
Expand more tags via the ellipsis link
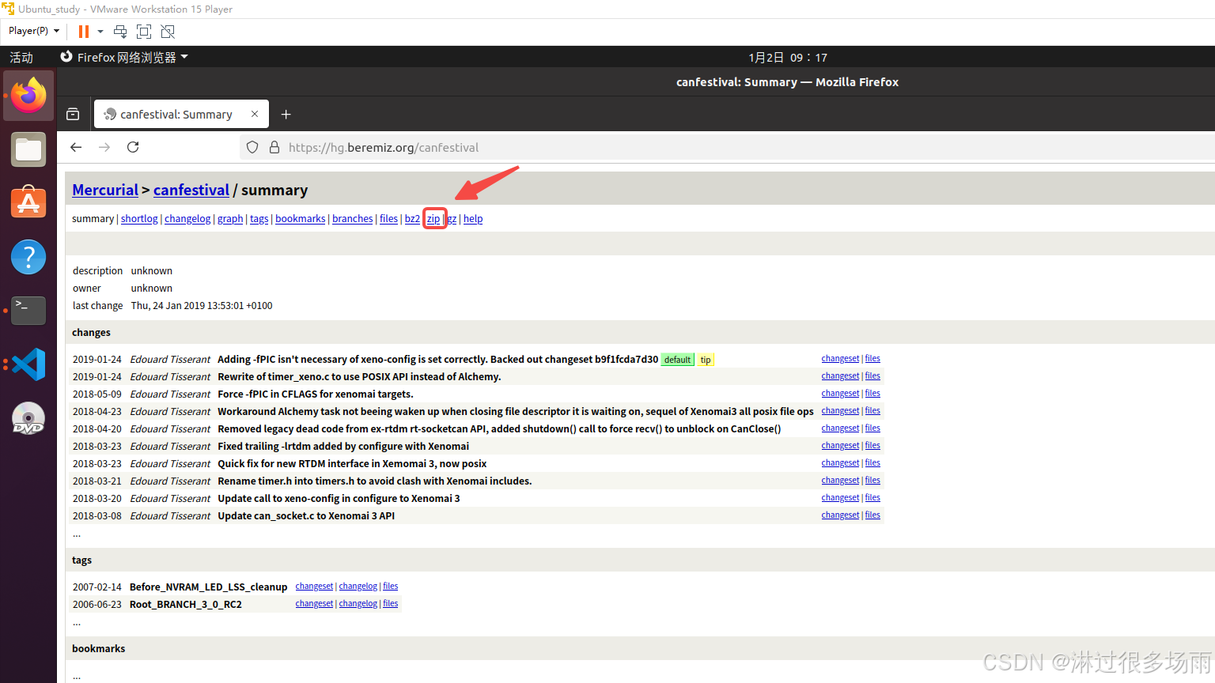(77, 624)
